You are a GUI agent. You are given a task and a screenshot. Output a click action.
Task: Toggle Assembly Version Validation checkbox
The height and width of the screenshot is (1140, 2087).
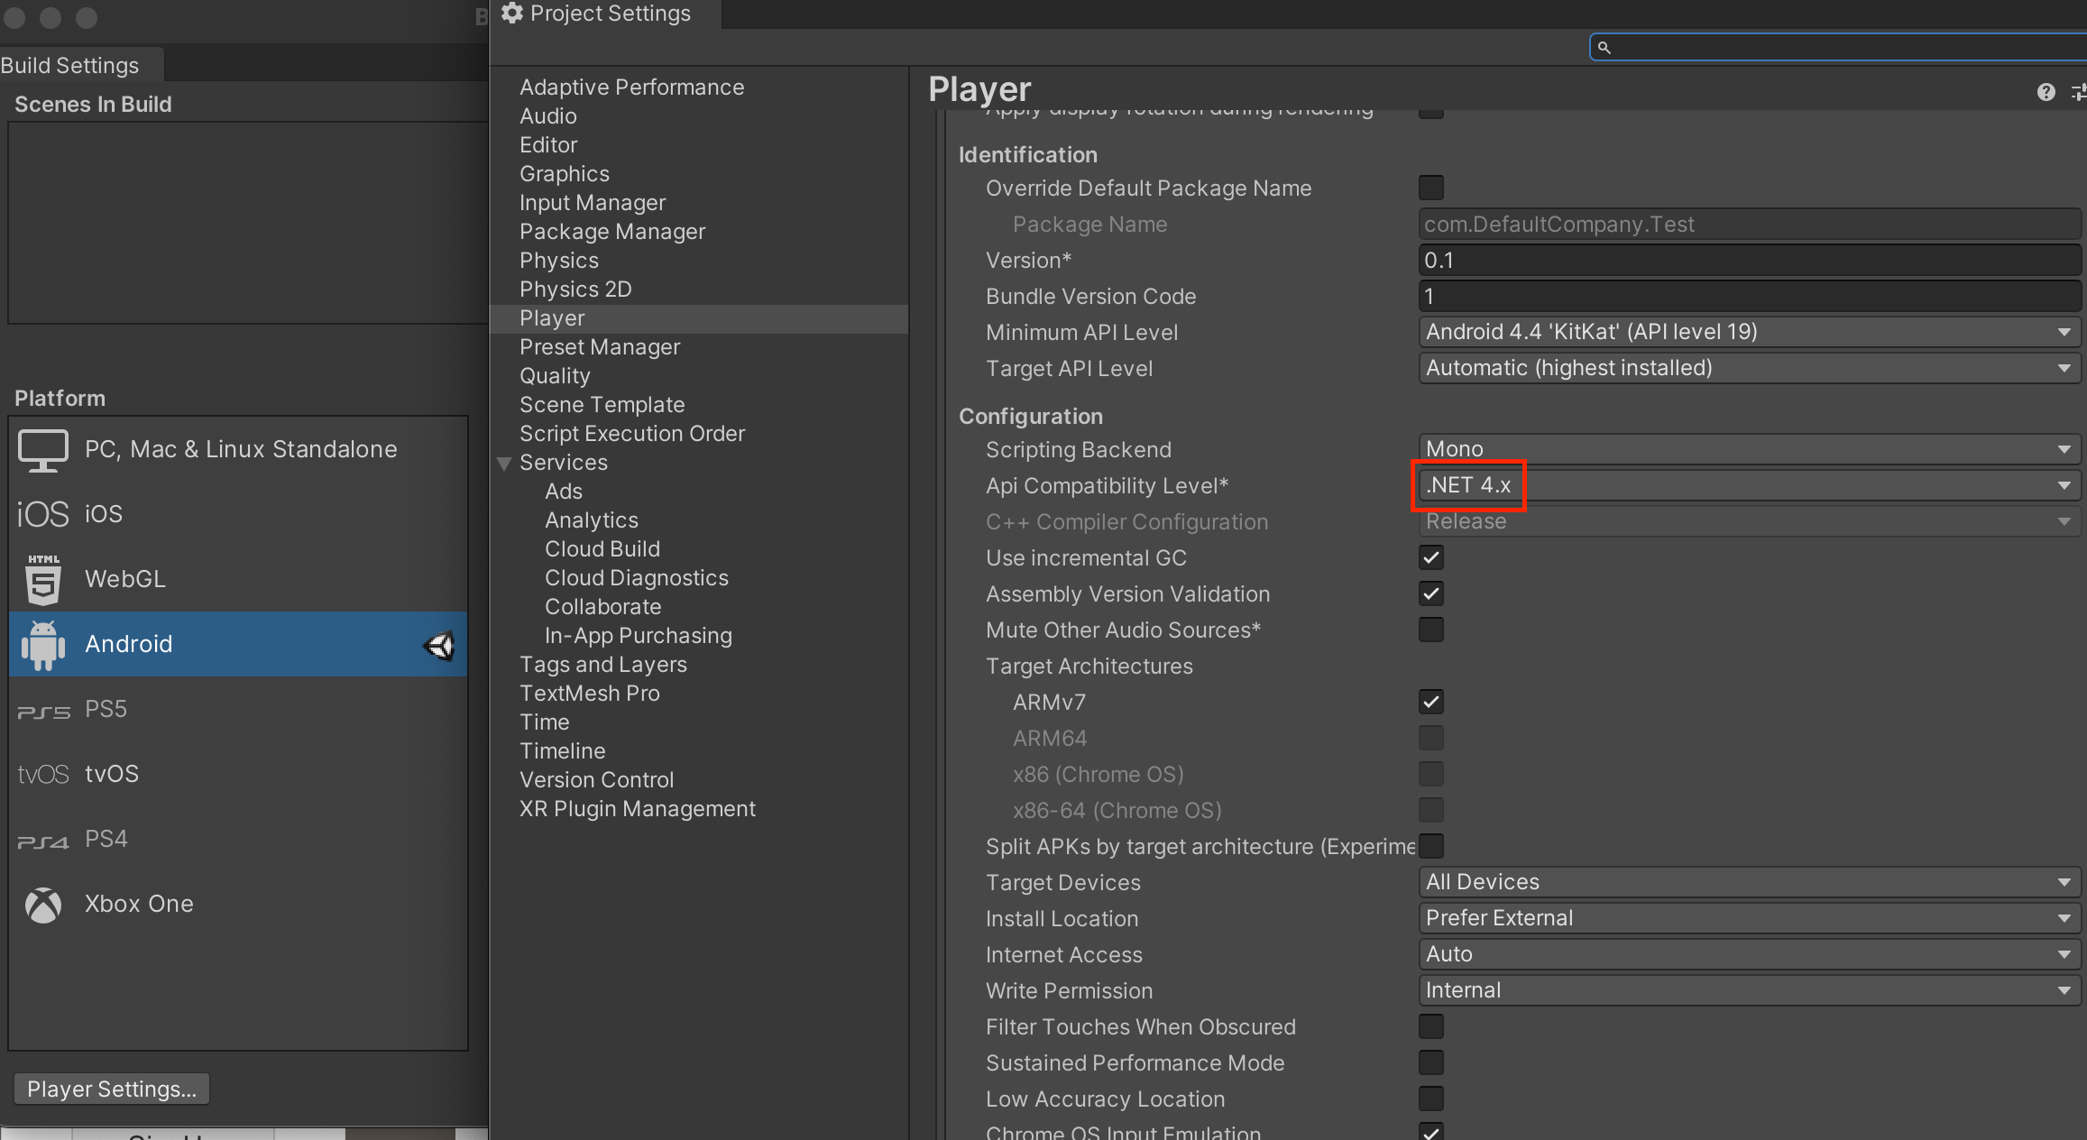click(1430, 593)
